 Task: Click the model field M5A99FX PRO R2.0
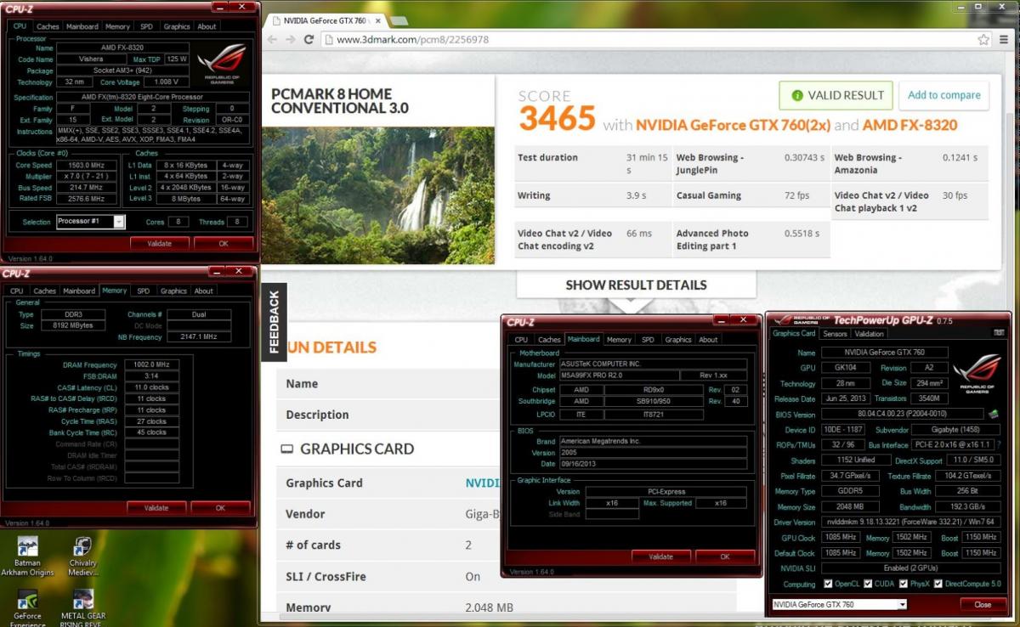(619, 376)
